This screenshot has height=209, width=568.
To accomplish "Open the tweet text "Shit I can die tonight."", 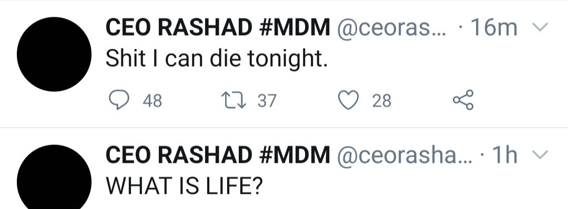I will tap(216, 59).
